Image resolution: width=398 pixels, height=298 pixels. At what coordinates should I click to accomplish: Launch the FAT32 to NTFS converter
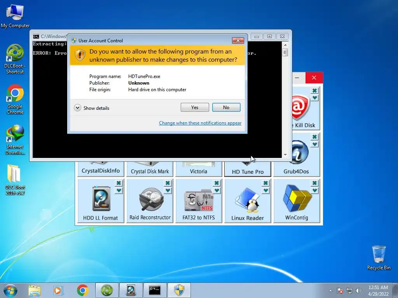(199, 201)
